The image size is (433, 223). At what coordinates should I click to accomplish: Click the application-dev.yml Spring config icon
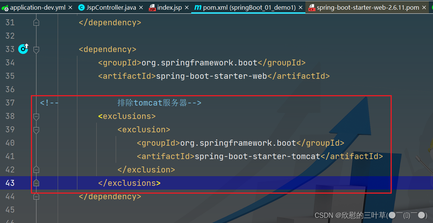pos(5,8)
